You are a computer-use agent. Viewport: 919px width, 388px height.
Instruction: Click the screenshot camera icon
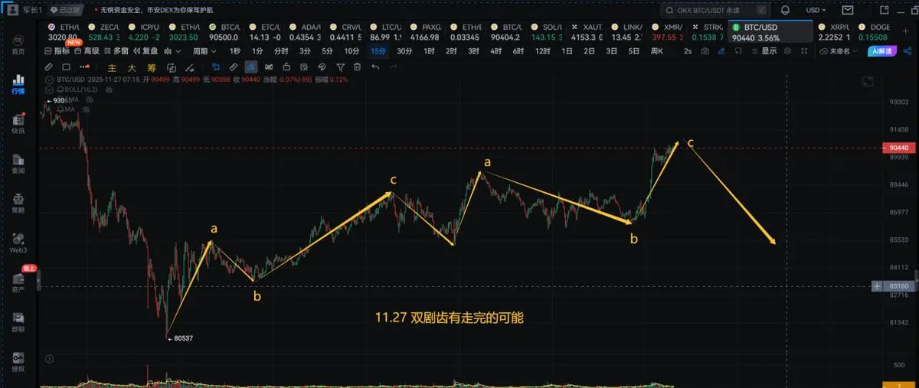click(705, 51)
